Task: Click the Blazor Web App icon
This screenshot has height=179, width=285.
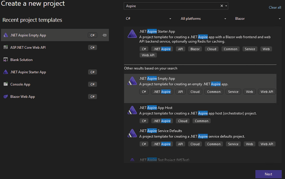Action: [x=6, y=97]
